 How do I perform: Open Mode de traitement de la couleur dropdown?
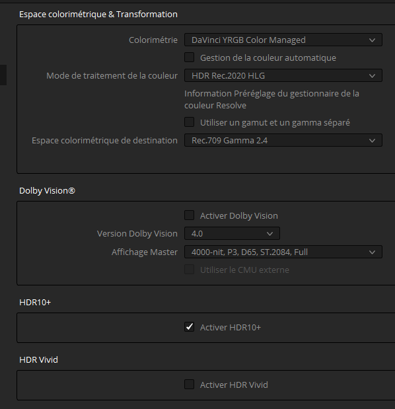(283, 75)
